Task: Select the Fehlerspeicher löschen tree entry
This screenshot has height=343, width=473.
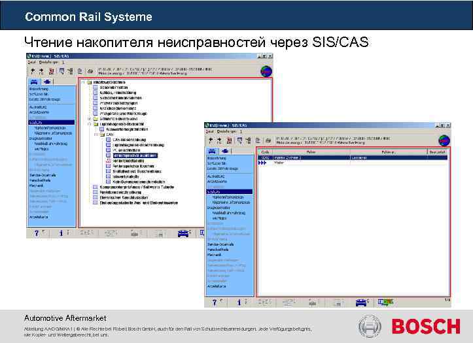Action: click(x=133, y=166)
